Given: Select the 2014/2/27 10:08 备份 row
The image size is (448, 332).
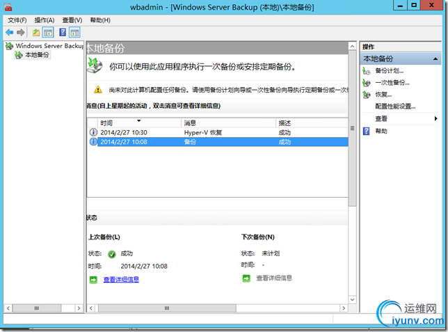Looking at the screenshot, I should pyautogui.click(x=218, y=142).
